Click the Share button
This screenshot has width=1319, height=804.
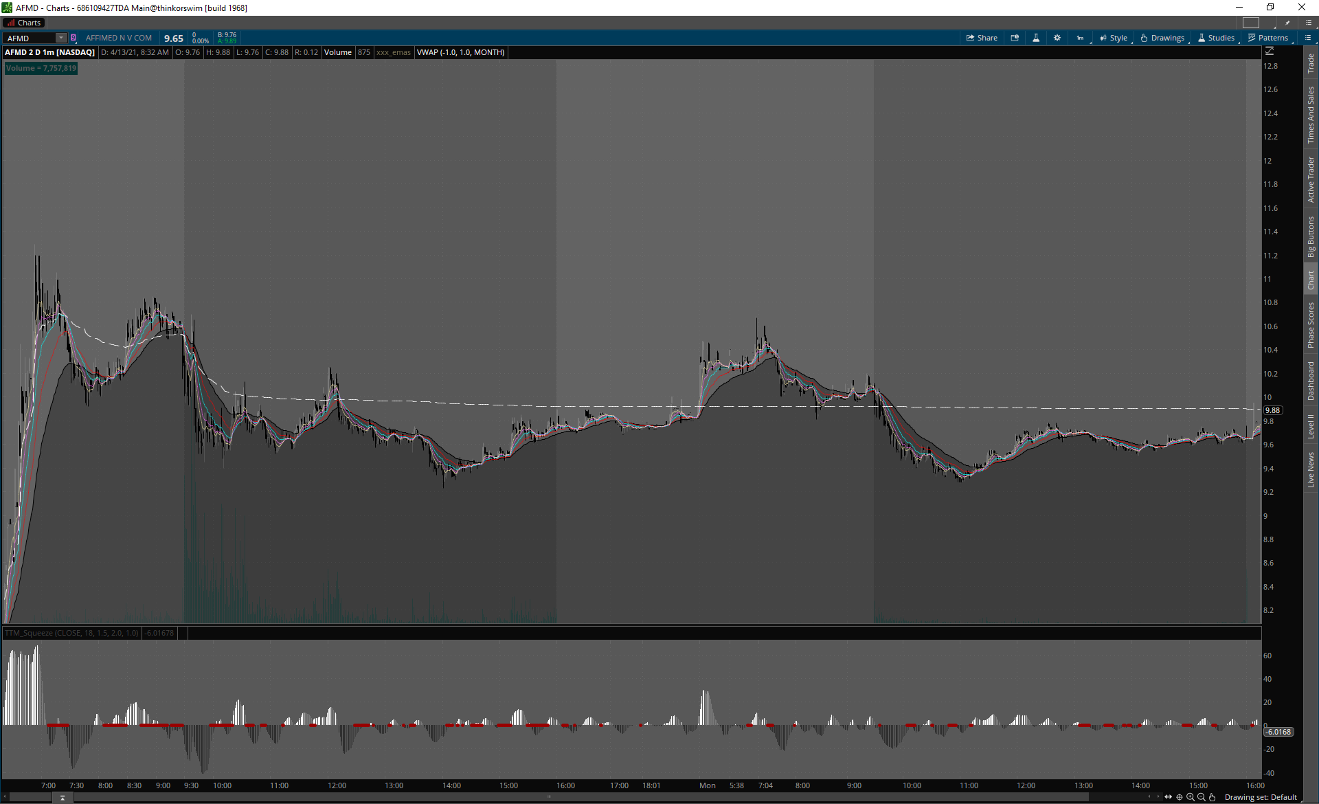(x=982, y=38)
